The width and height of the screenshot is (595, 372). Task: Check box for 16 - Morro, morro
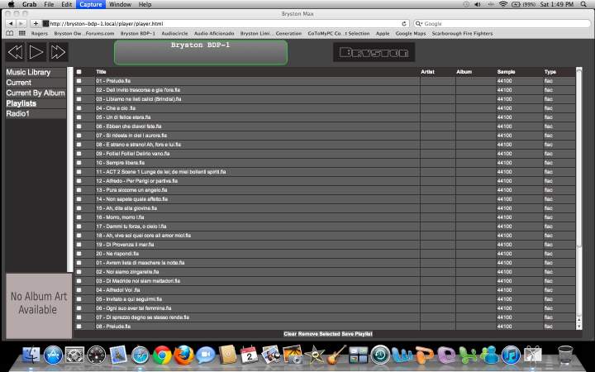pyautogui.click(x=79, y=217)
